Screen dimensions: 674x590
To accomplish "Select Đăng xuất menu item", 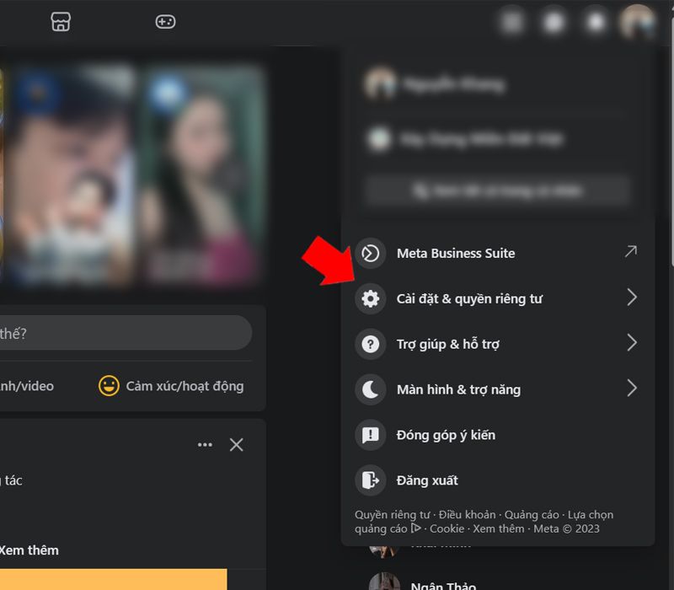I will 427,480.
